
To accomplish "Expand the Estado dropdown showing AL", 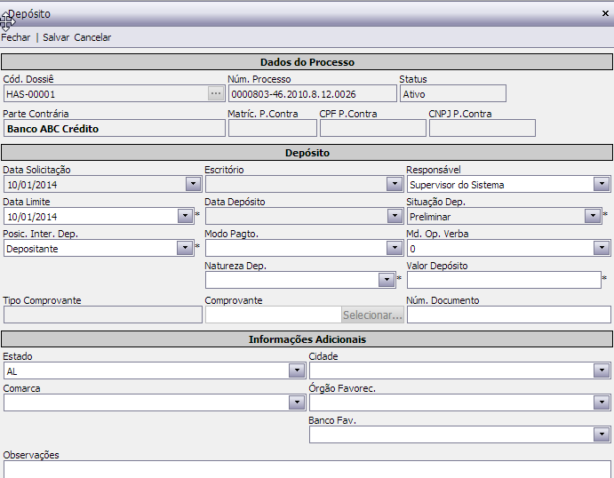I will point(297,370).
